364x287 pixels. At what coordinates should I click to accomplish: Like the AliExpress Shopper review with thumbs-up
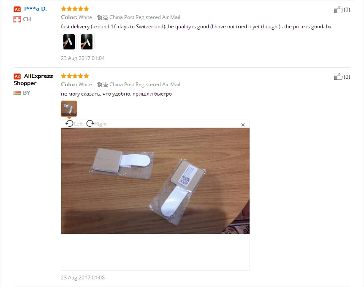(338, 77)
